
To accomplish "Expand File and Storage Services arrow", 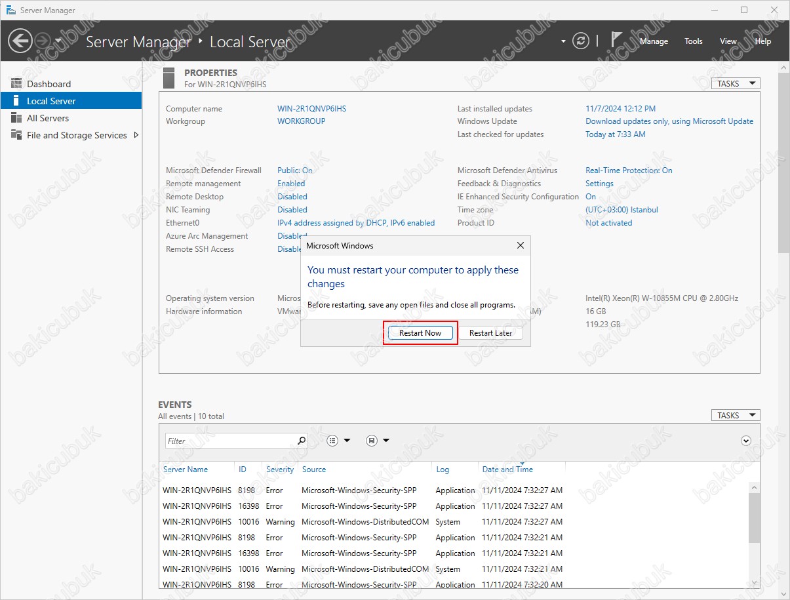I will point(136,135).
